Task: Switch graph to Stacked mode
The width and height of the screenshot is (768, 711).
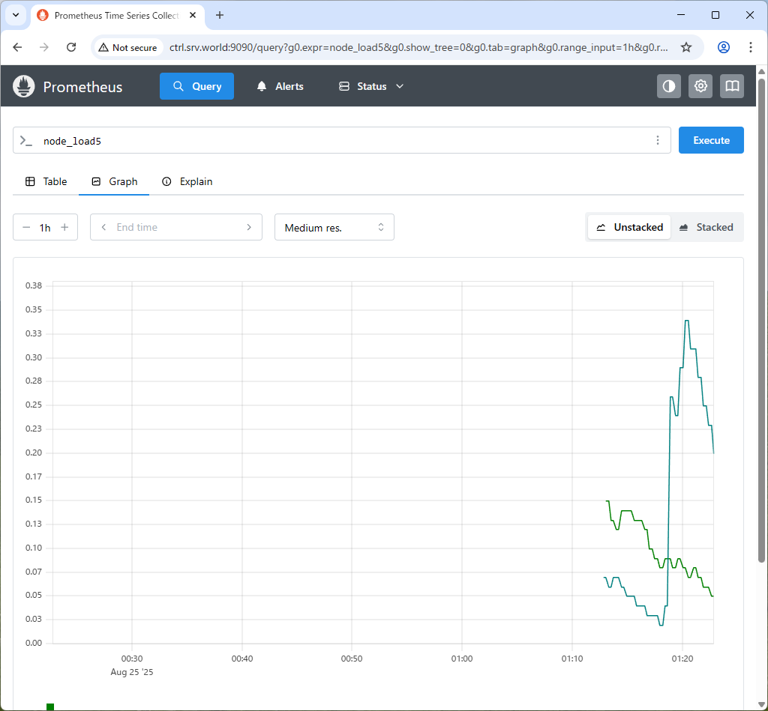Action: [706, 227]
